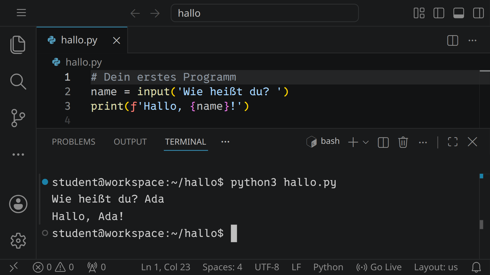Open the remote window indicator
Viewport: 490px width, 275px height.
14,267
